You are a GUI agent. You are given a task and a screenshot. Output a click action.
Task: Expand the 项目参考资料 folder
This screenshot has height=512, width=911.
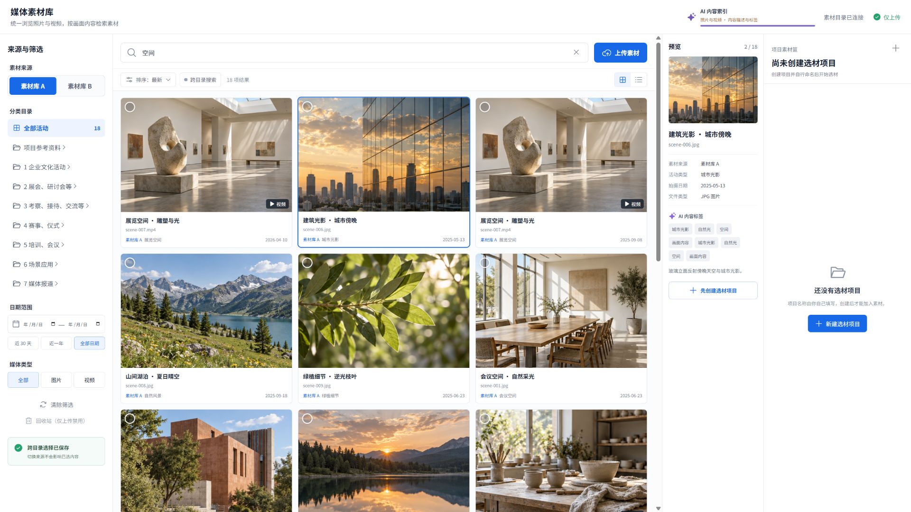pos(56,147)
